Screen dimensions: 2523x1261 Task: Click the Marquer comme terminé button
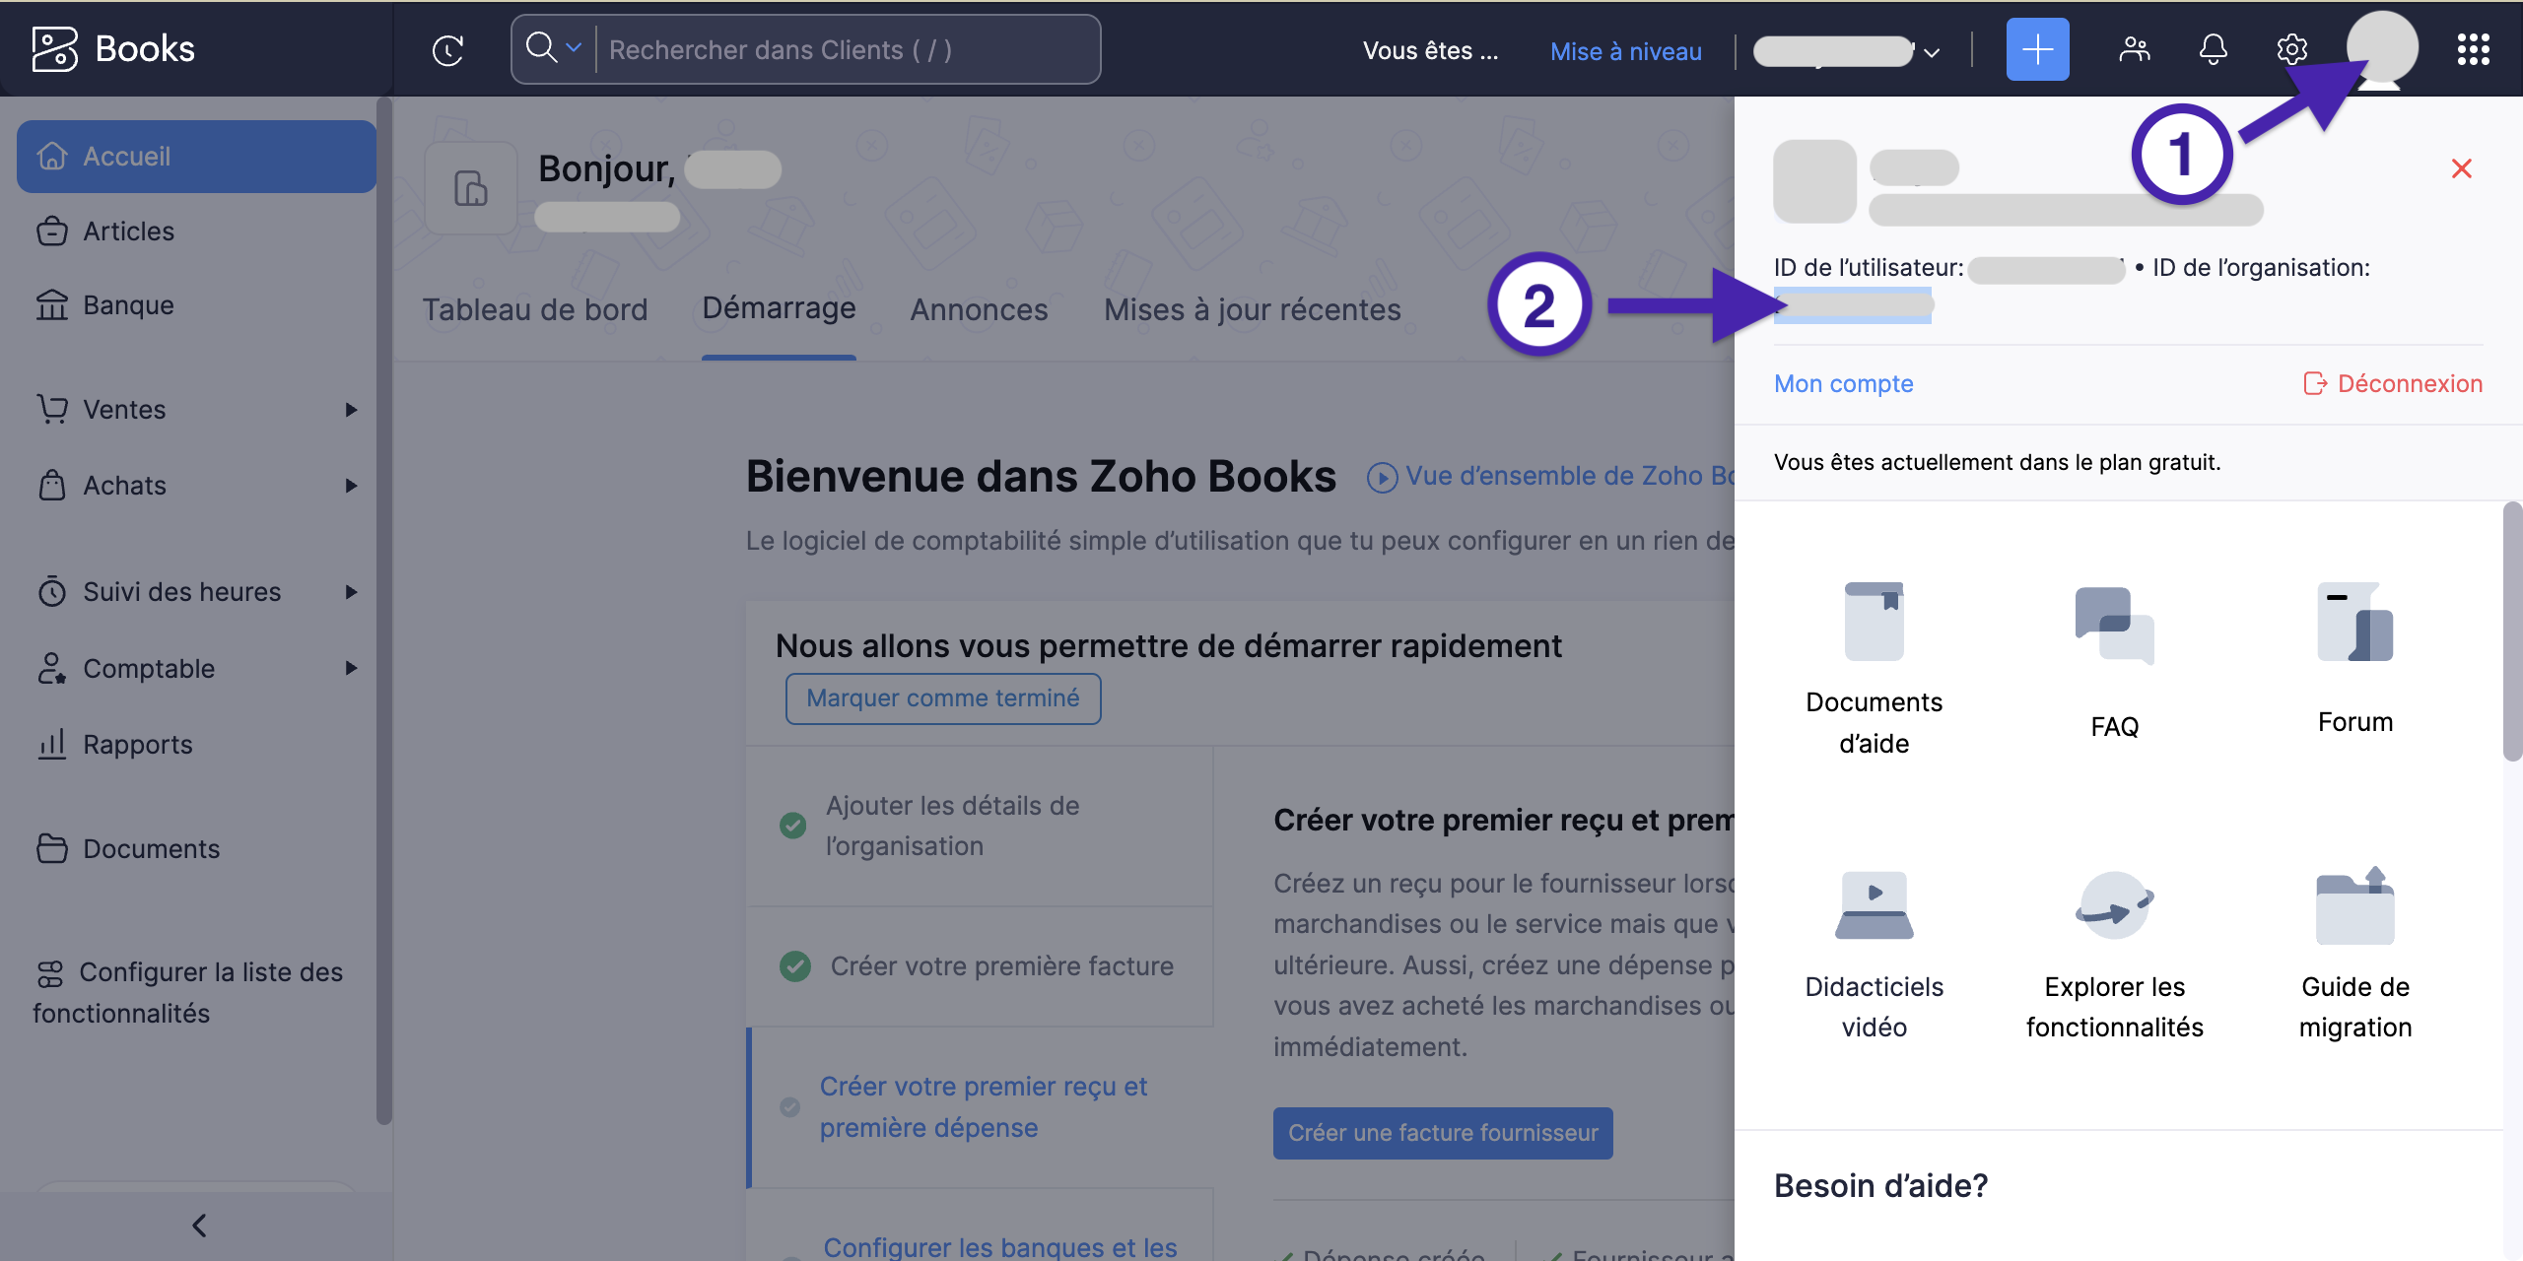pos(942,698)
